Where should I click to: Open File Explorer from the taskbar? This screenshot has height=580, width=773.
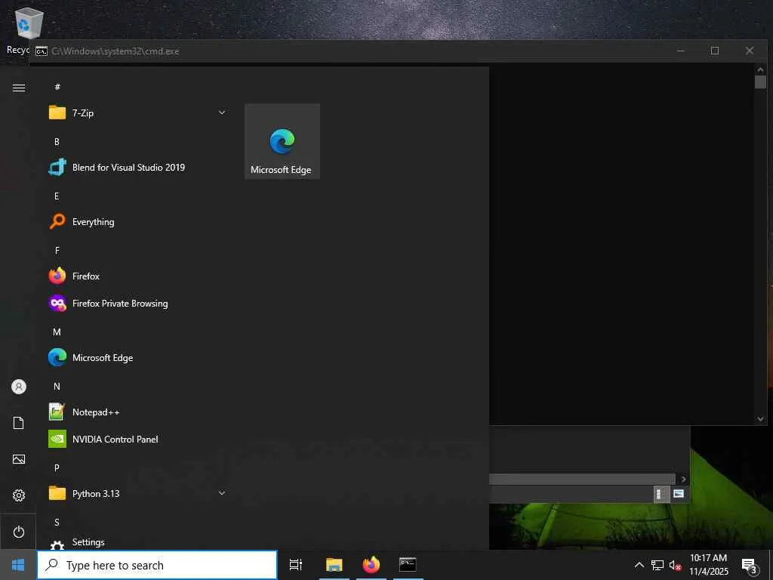[334, 565]
